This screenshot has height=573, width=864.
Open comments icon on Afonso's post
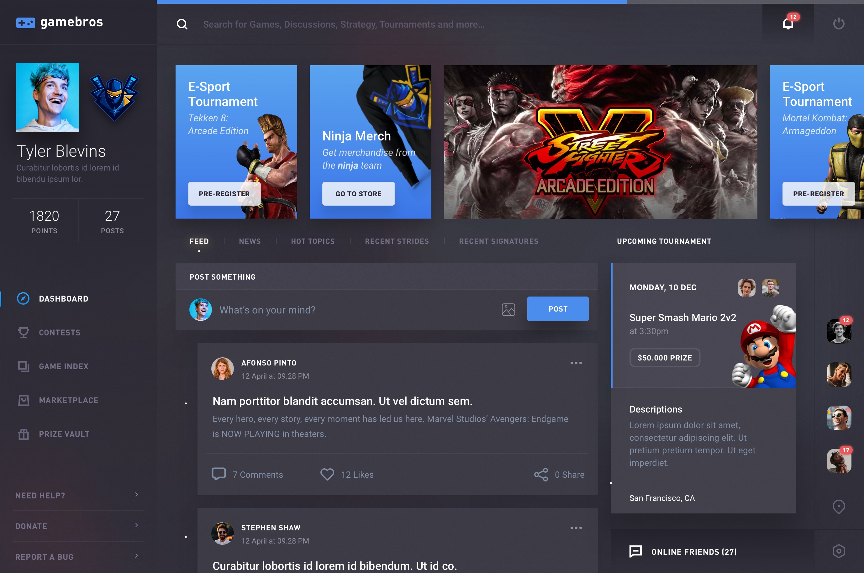[219, 474]
